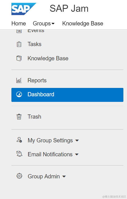Open Knowledge Base in the sidebar

[x=48, y=58]
